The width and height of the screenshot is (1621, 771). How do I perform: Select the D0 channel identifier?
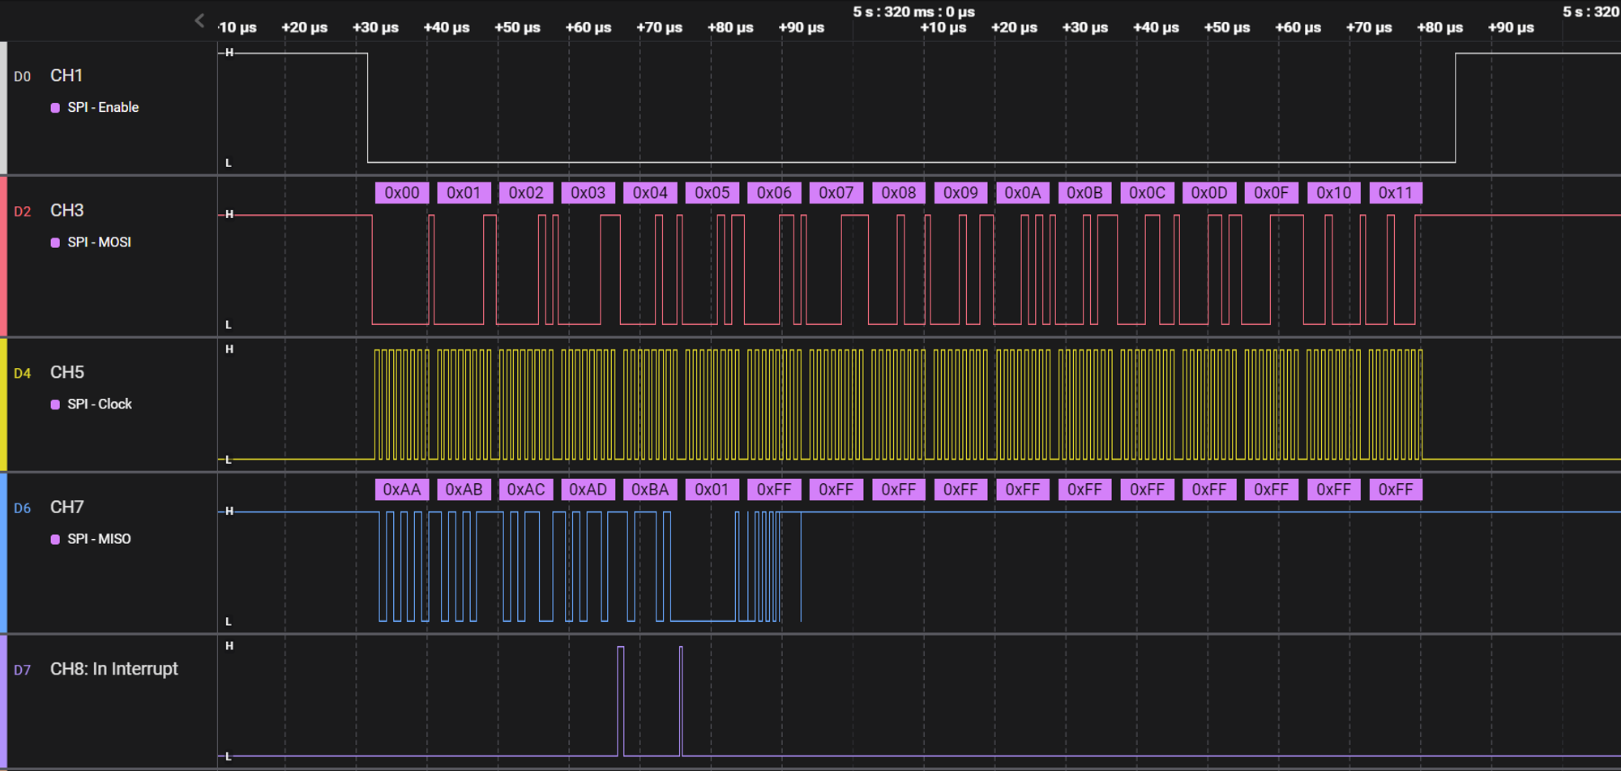click(22, 76)
